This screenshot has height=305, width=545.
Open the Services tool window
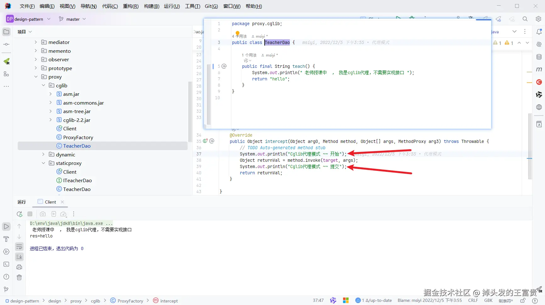point(6,252)
